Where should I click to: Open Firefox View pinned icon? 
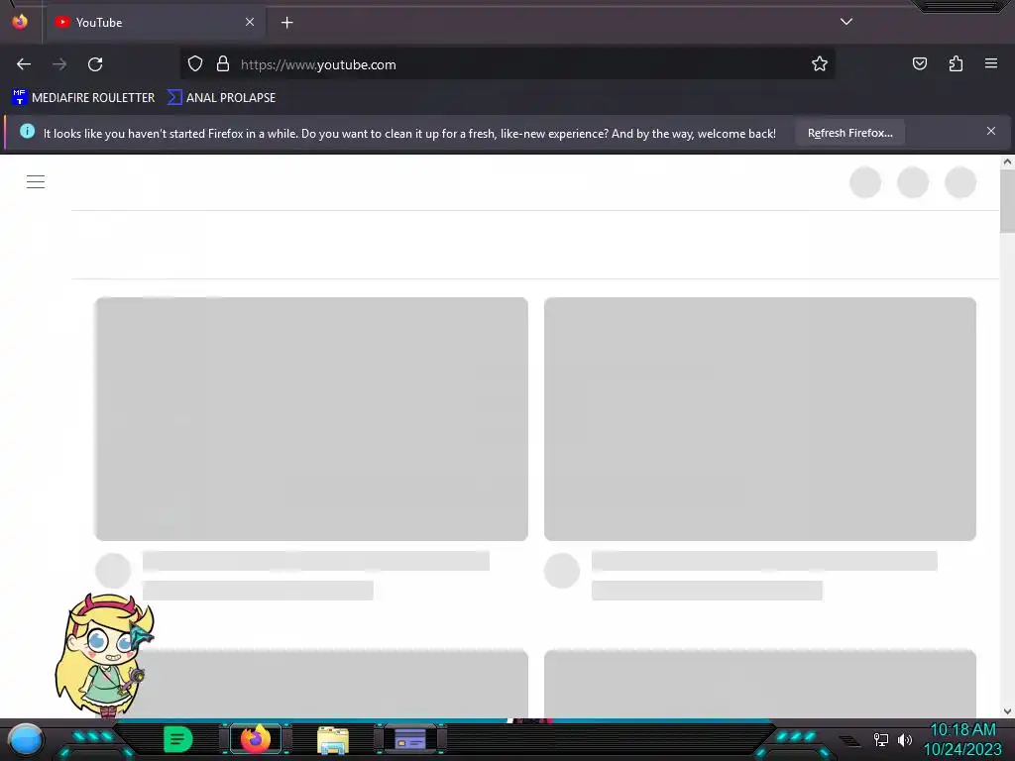20,22
